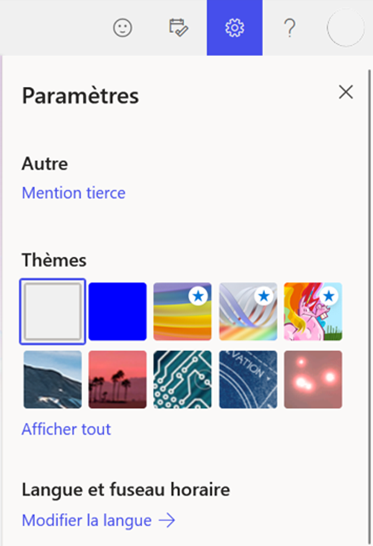Choose the gray ribbon swirl theme

coord(248,311)
